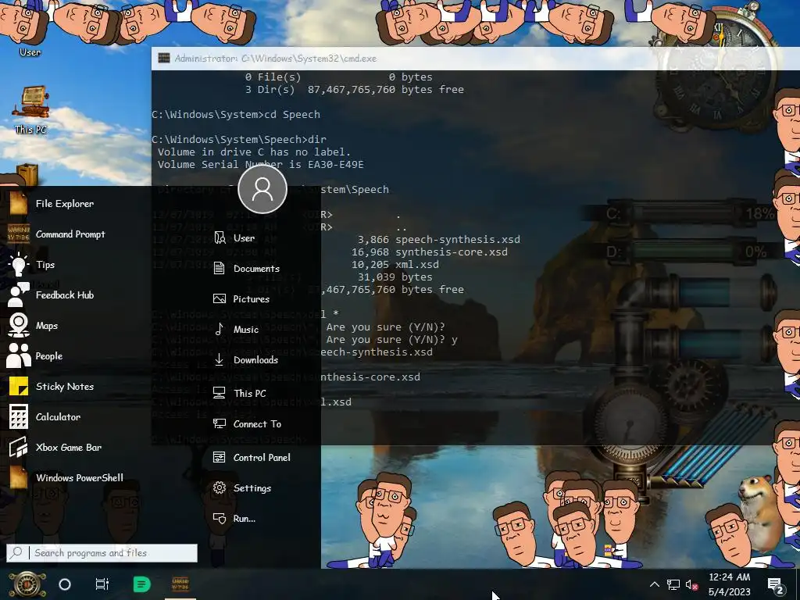Open Music from start menu
Screen dimensions: 800x600
point(236,330)
